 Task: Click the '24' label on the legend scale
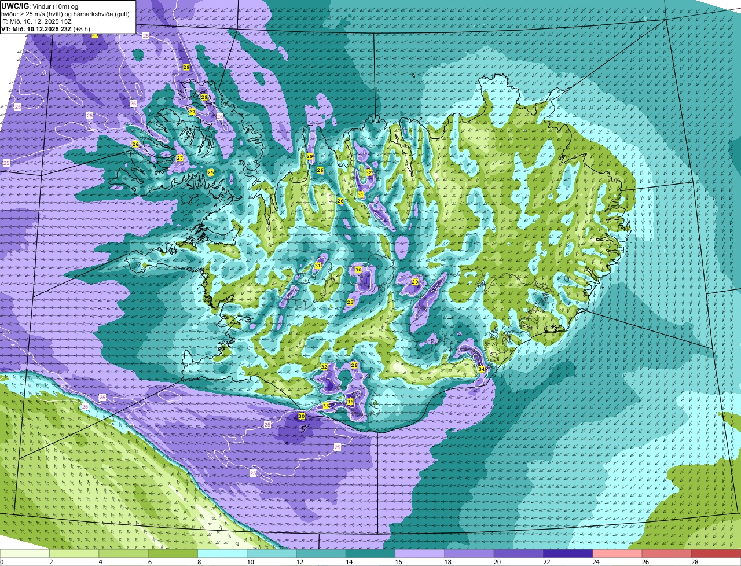pos(595,562)
